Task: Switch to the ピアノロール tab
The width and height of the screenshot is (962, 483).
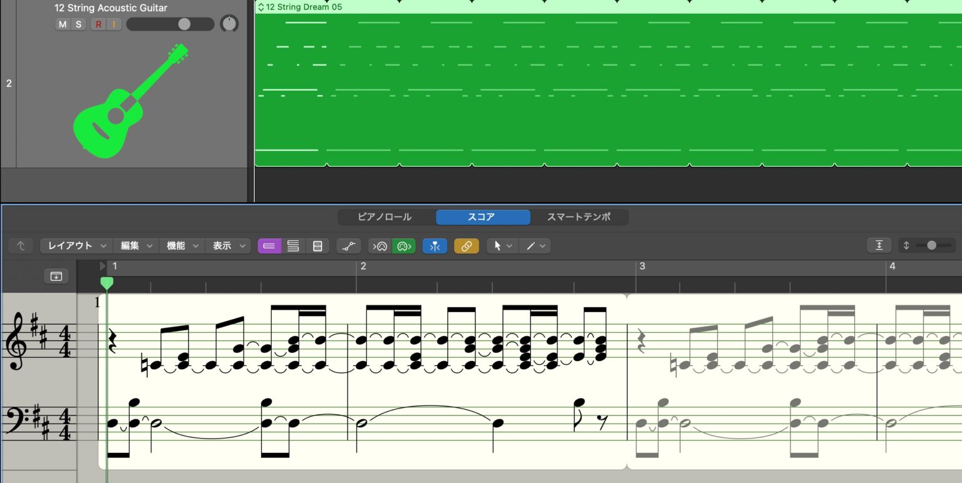Action: coord(385,217)
